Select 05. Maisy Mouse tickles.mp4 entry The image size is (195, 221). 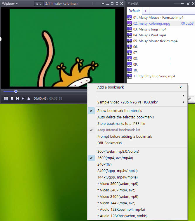(161, 41)
